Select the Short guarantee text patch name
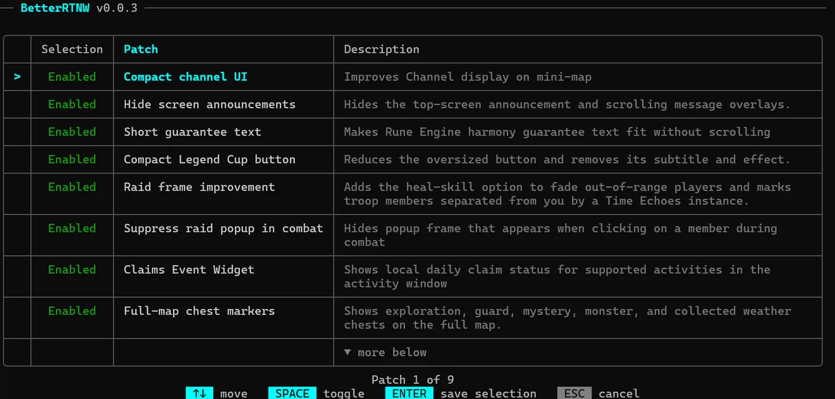835x399 pixels. click(192, 131)
